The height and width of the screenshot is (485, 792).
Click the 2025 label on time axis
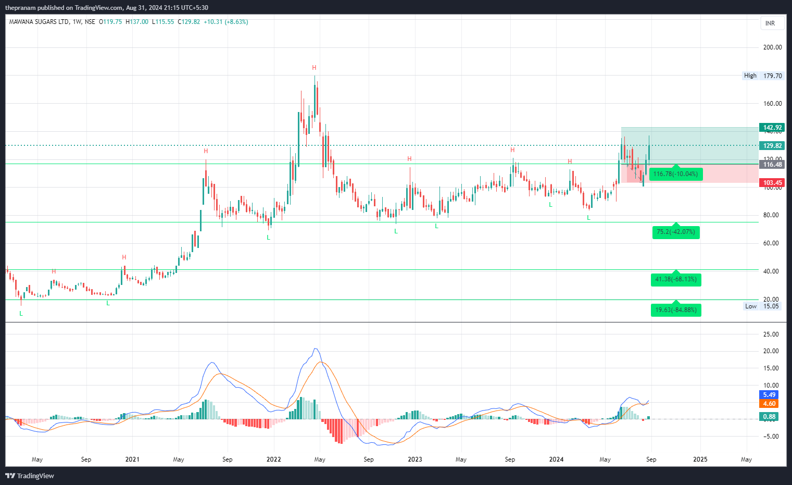(700, 459)
